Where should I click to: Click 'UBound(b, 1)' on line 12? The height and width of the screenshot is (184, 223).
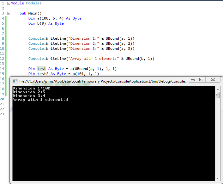[139, 59]
